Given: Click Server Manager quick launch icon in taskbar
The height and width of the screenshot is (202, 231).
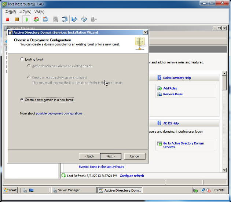Looking at the screenshot, I should coord(25,190).
